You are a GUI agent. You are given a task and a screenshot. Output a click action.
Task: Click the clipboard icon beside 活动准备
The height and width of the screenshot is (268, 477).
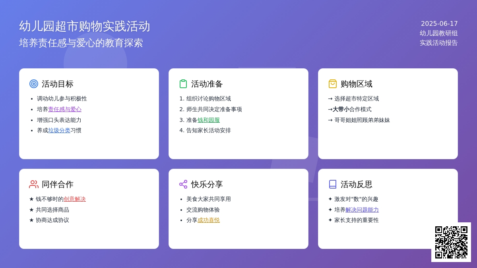pos(183,84)
